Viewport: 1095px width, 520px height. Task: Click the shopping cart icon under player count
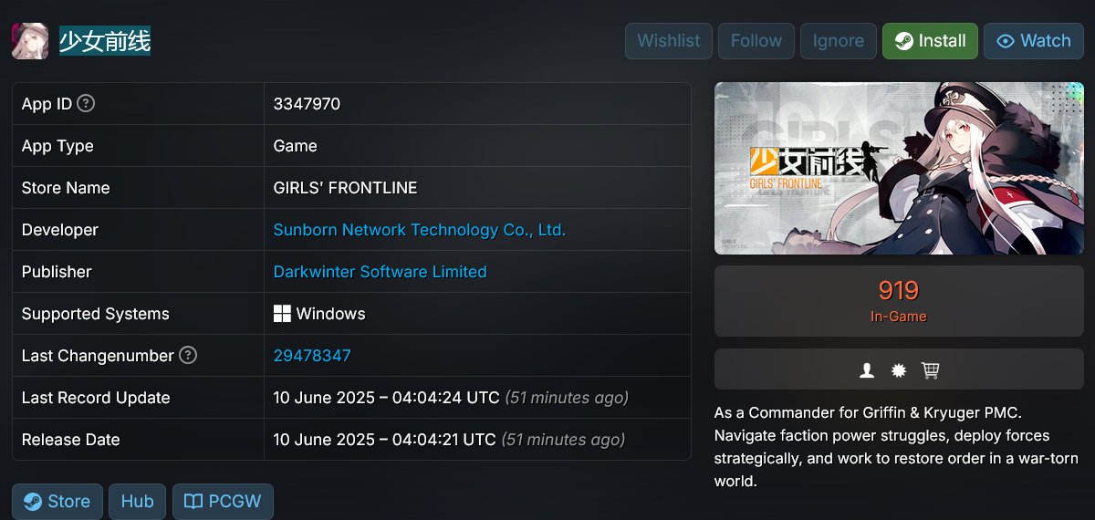931,370
